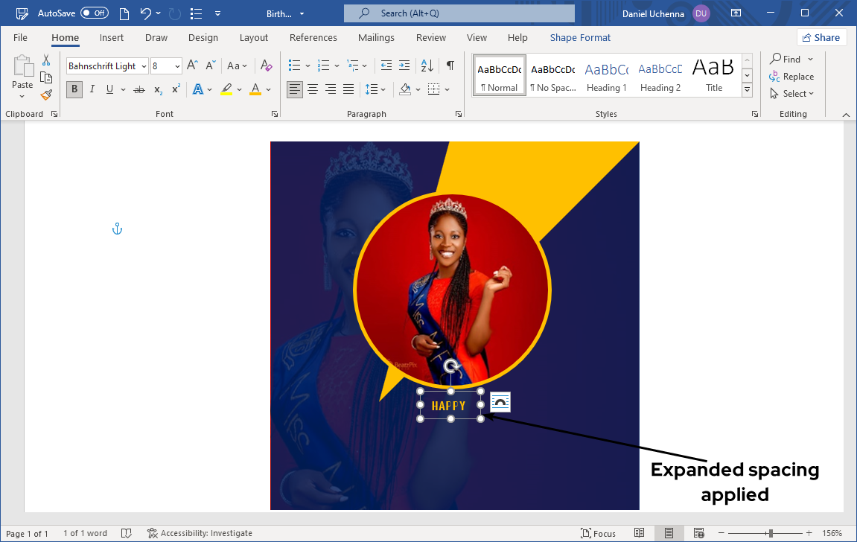Click the Cut scissors icon
The width and height of the screenshot is (857, 542).
tap(46, 60)
